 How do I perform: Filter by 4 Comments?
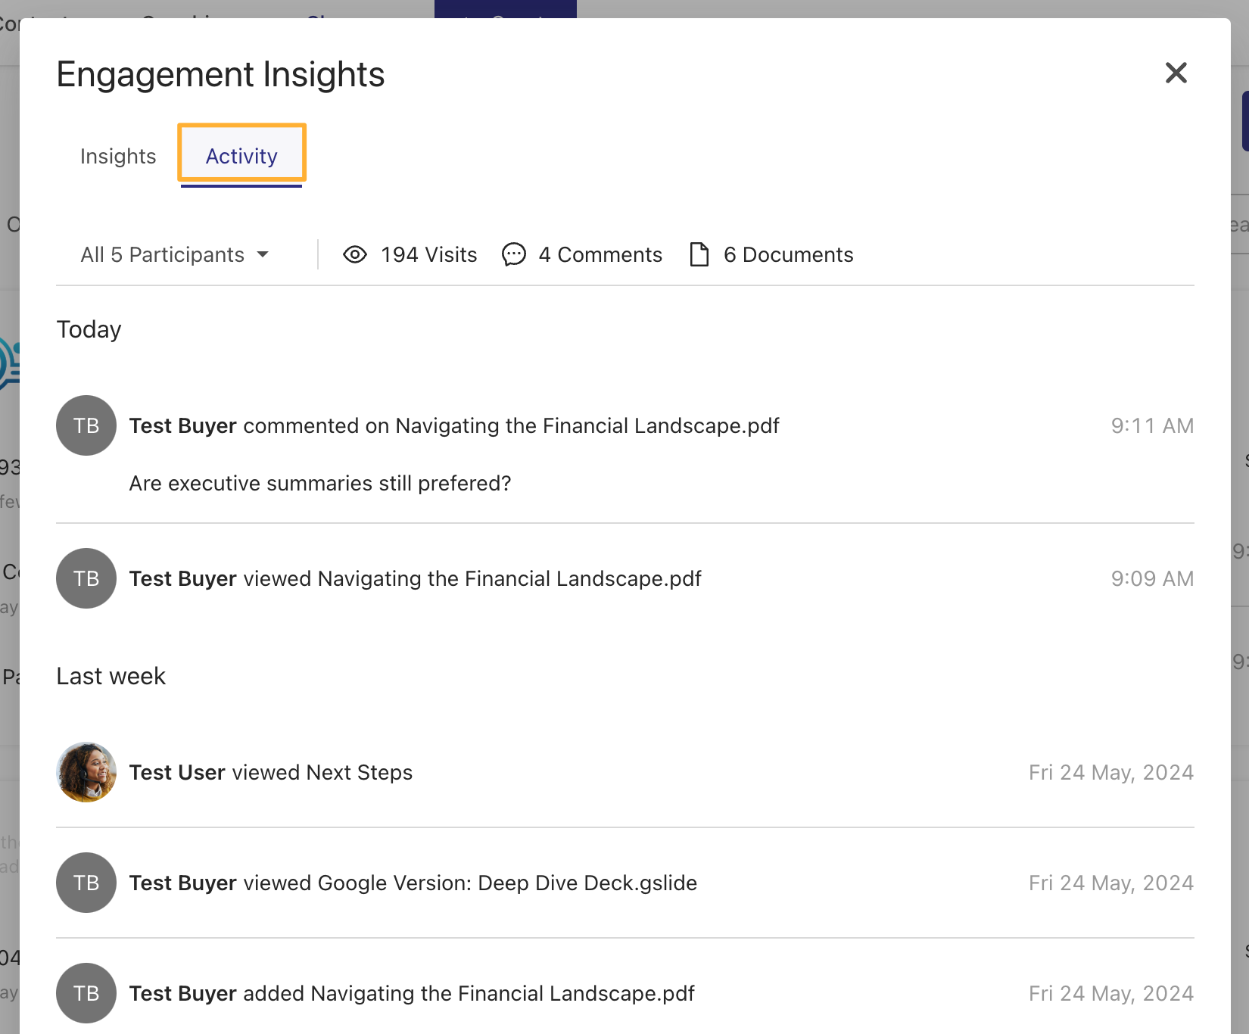pyautogui.click(x=600, y=255)
